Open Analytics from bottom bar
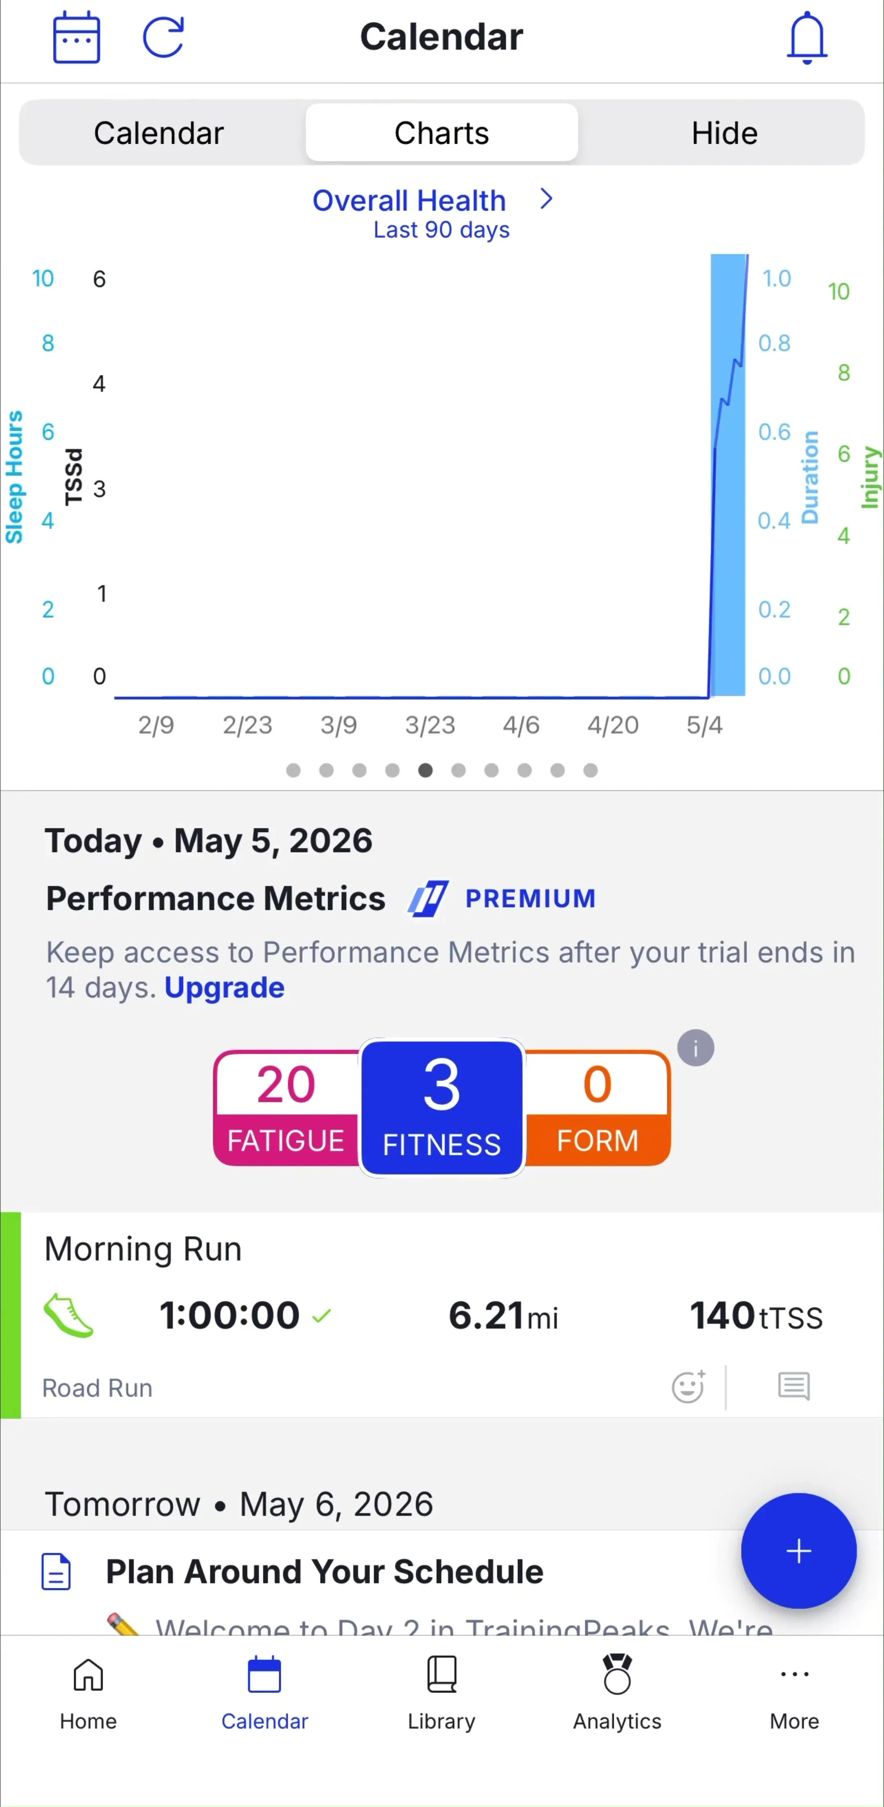The image size is (884, 1807). 617,1692
